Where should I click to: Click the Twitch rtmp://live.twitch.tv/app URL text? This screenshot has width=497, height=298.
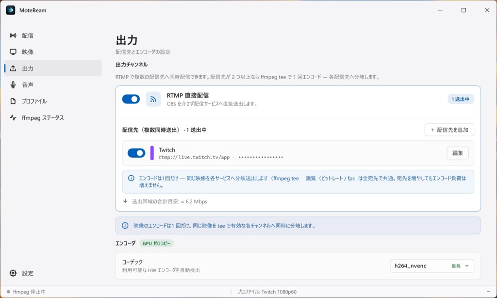[194, 157]
